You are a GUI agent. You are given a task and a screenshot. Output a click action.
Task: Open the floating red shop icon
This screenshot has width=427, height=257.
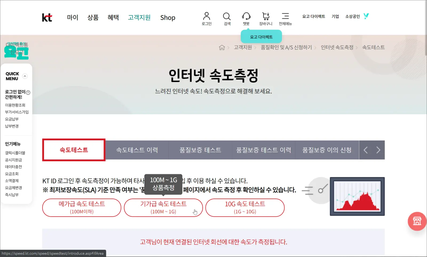pos(417,221)
